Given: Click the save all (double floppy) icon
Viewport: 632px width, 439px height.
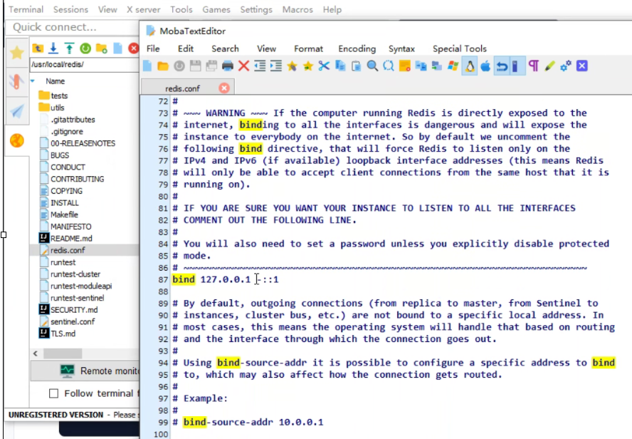Looking at the screenshot, I should (x=211, y=66).
